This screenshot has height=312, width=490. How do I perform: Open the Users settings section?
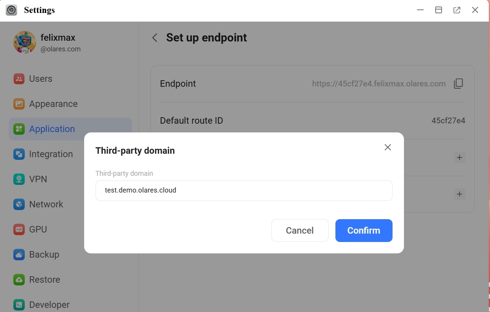point(40,79)
